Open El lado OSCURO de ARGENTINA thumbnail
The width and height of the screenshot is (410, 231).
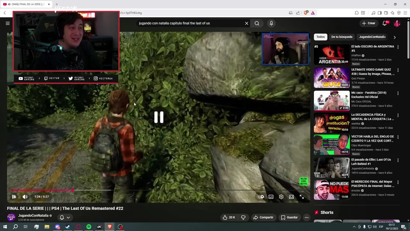[x=332, y=55]
